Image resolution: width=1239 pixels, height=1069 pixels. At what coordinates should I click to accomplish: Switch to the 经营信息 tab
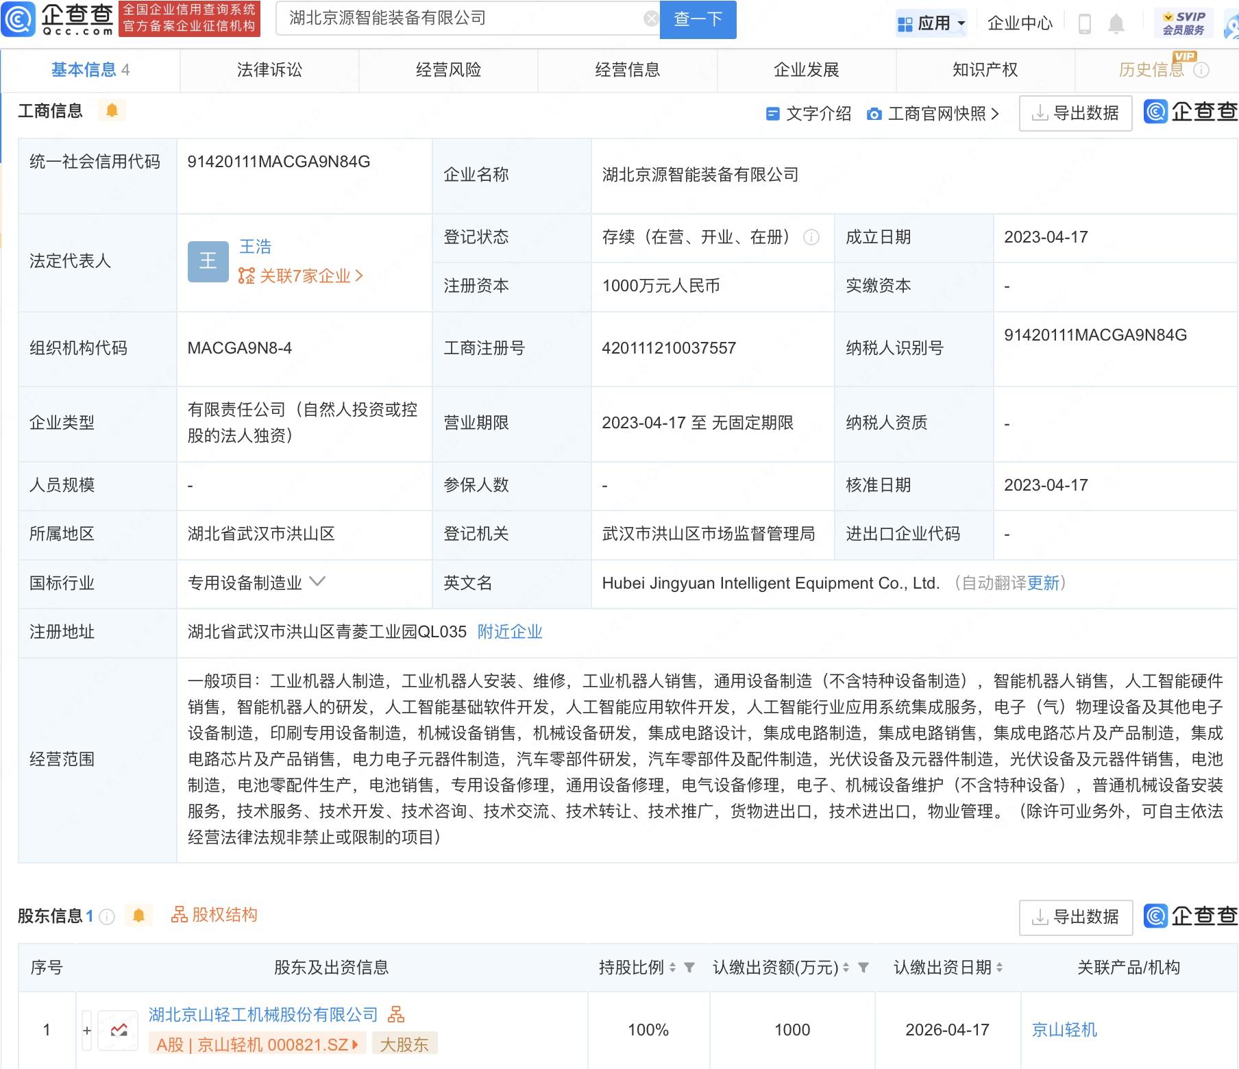(x=627, y=70)
